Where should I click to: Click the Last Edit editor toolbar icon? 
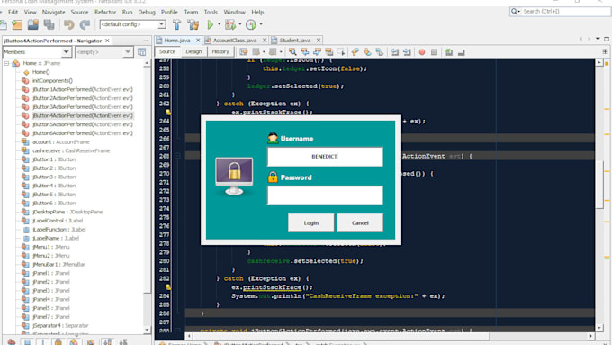(244, 51)
